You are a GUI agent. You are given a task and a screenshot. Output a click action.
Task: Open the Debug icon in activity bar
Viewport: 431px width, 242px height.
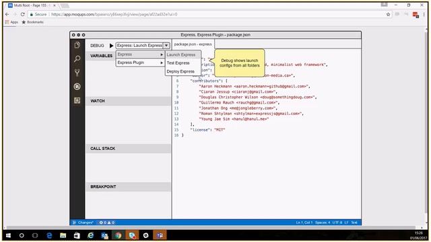tap(77, 87)
